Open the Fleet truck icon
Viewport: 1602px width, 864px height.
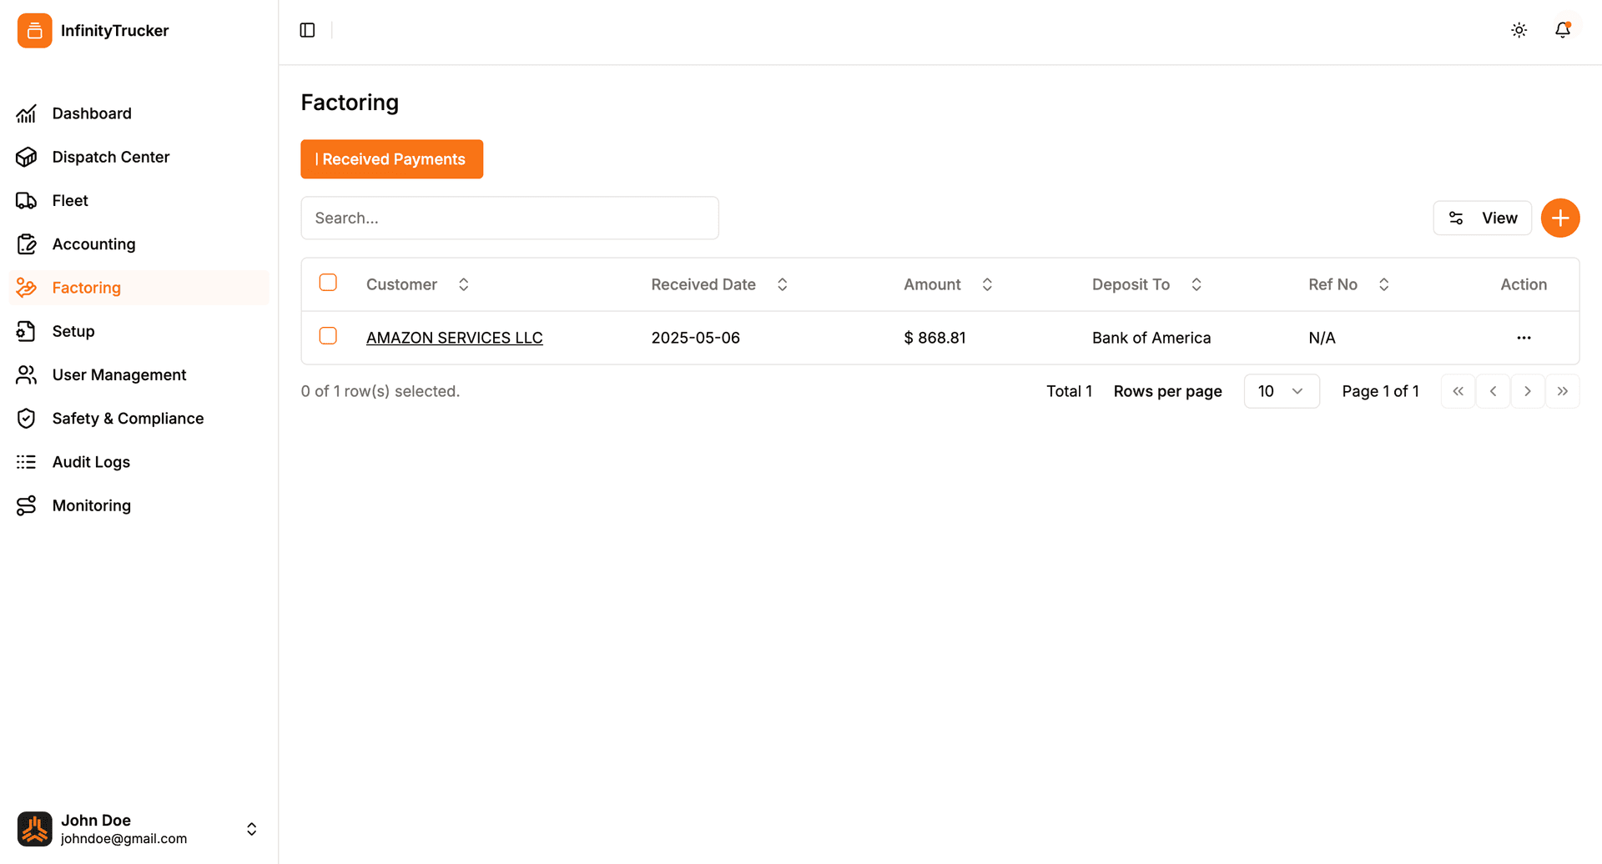click(26, 200)
